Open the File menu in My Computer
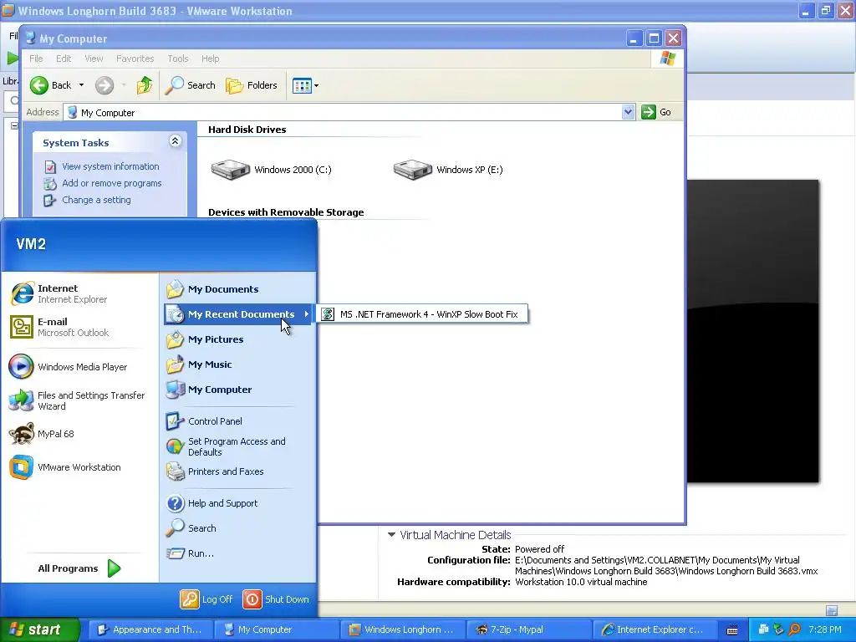Screen dimensions: 856x642 36,59
